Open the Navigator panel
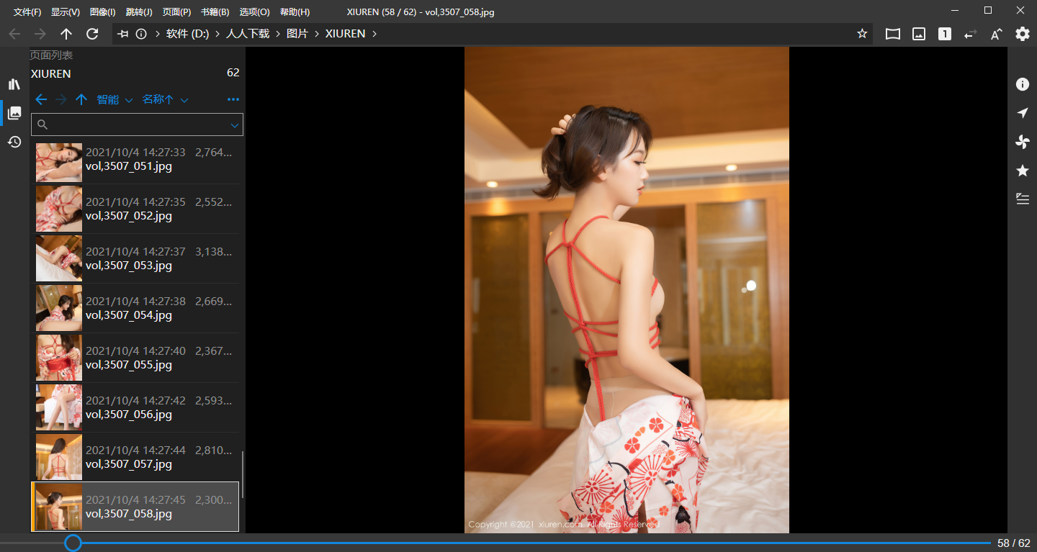 [x=1022, y=113]
